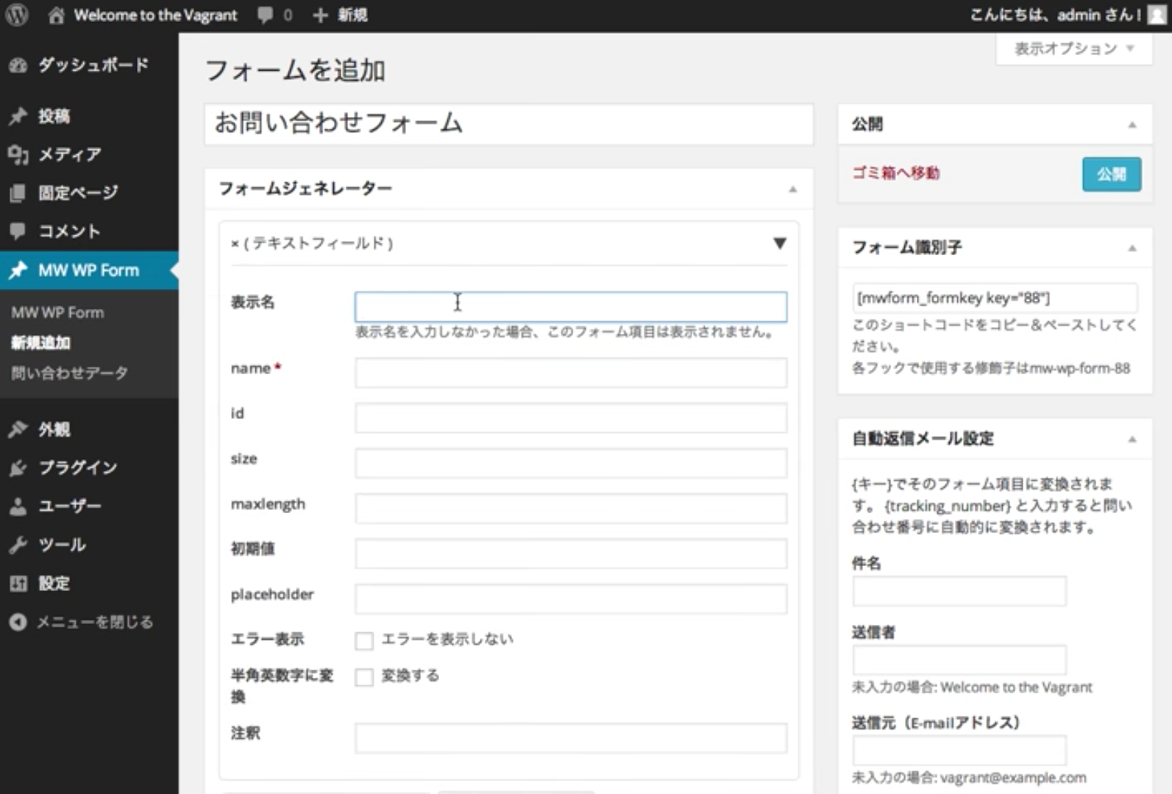This screenshot has height=794, width=1172.
Task: Collapse the フォーム識別子 panel
Action: (1132, 248)
